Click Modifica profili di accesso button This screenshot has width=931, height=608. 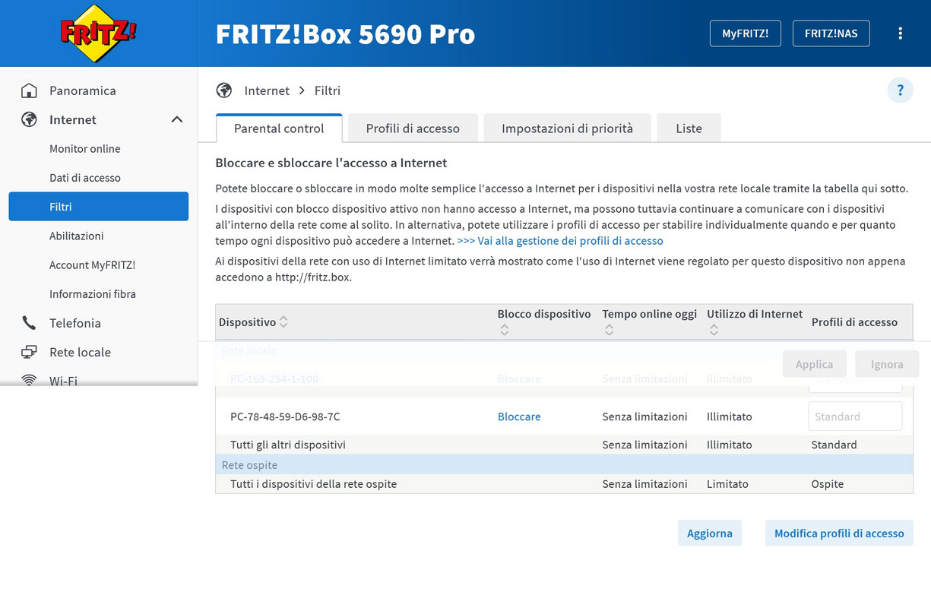838,534
